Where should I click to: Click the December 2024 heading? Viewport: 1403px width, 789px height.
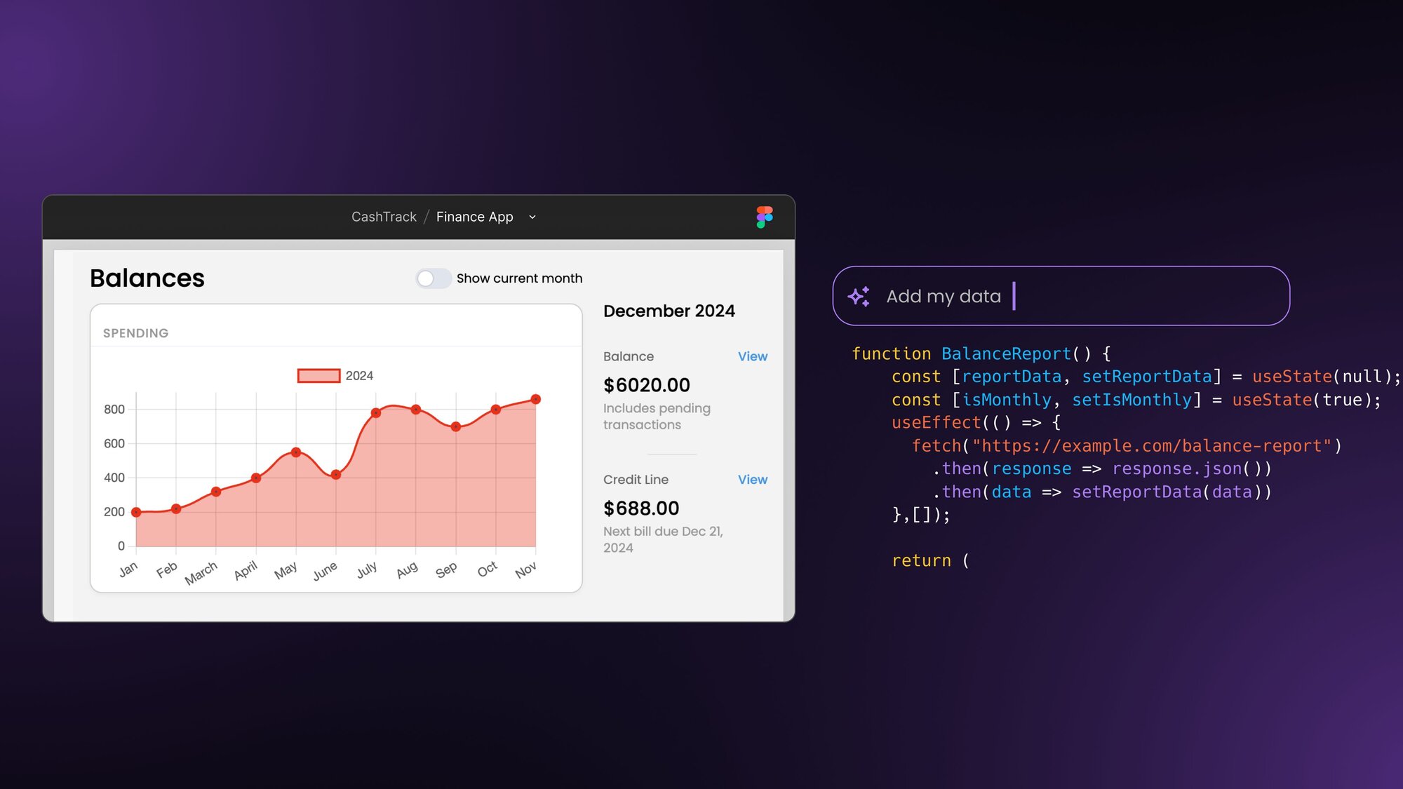coord(669,311)
